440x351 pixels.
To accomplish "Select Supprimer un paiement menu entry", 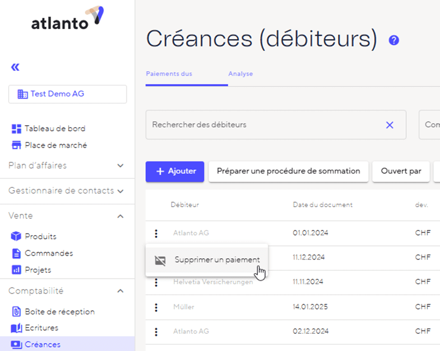I will (x=217, y=260).
